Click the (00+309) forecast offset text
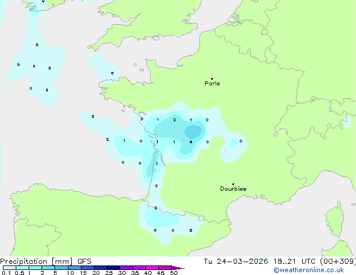This screenshot has width=356, height=275. 338,262
